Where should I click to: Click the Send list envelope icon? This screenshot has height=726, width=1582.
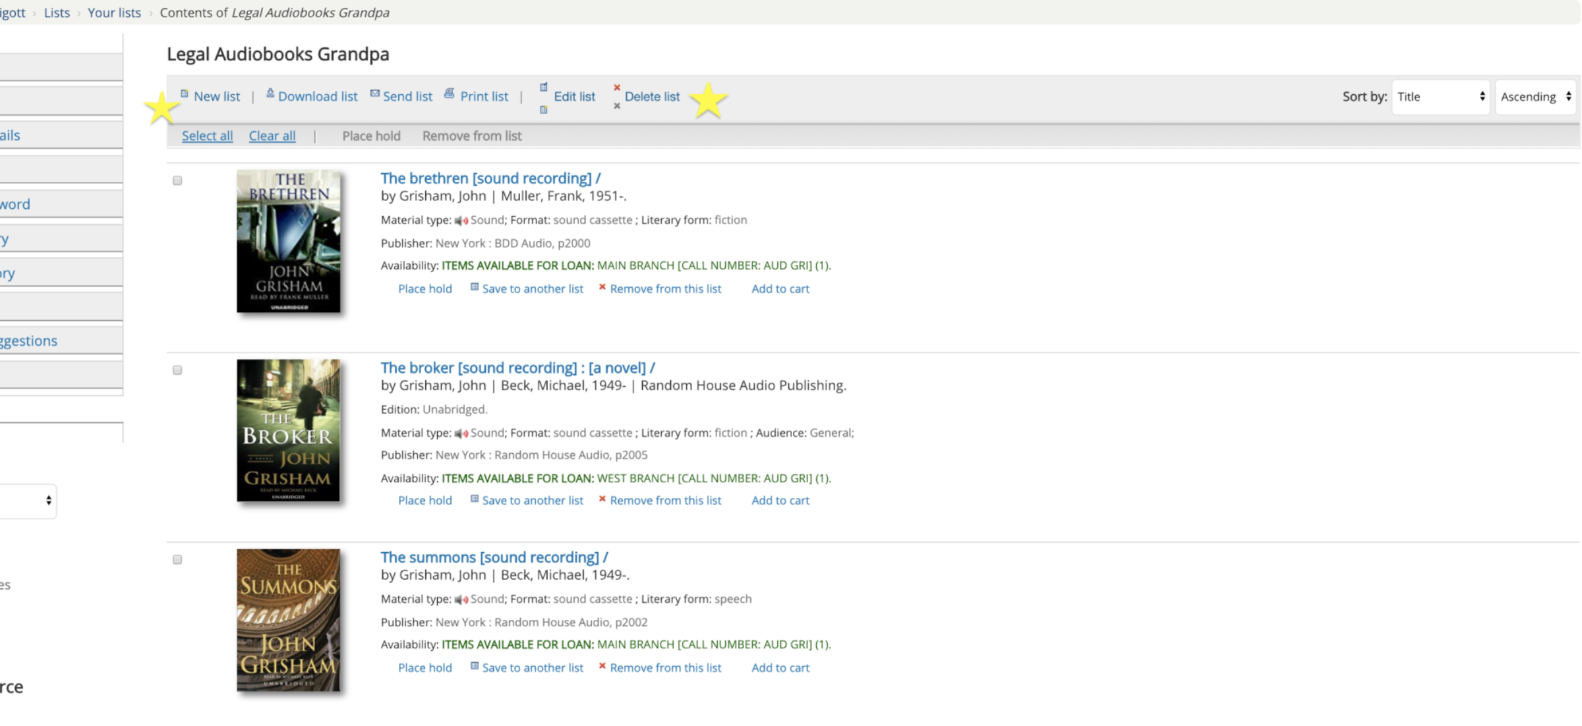coord(374,94)
